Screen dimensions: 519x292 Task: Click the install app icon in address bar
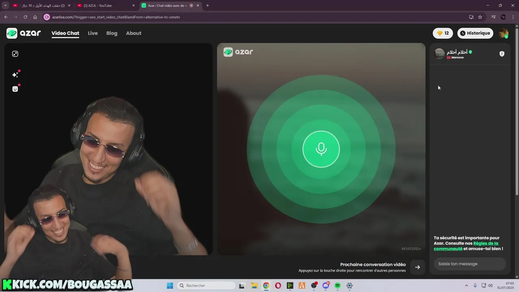point(471,17)
